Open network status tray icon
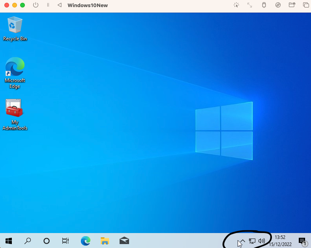This screenshot has width=311, height=248. coord(252,241)
